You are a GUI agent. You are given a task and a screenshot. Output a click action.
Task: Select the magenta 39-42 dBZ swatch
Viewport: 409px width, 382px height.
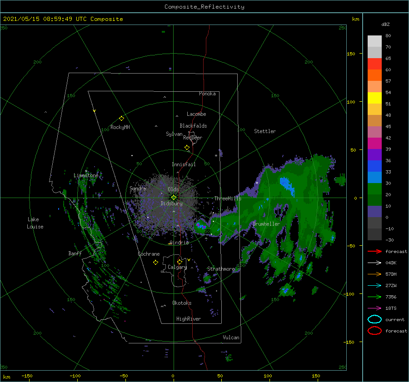(374, 144)
